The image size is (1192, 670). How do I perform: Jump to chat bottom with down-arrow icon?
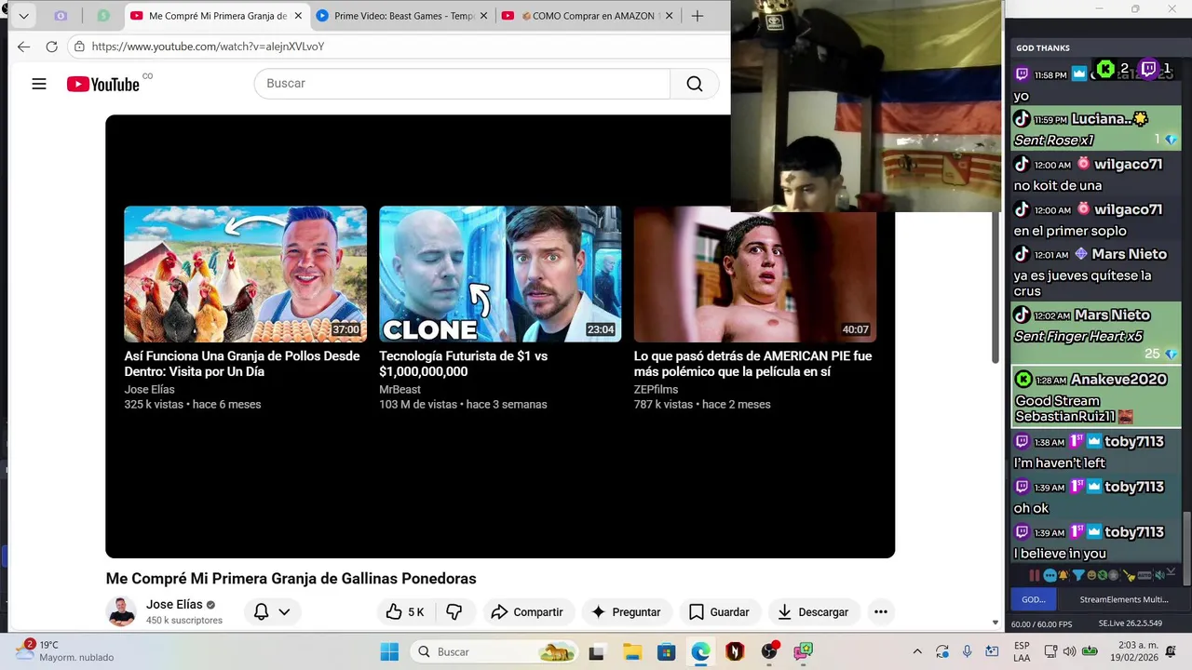[x=1172, y=571]
